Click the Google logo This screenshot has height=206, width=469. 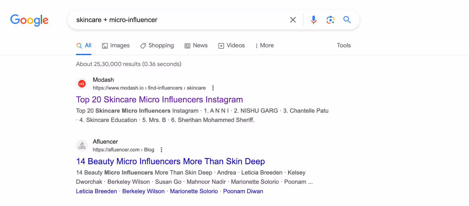29,20
